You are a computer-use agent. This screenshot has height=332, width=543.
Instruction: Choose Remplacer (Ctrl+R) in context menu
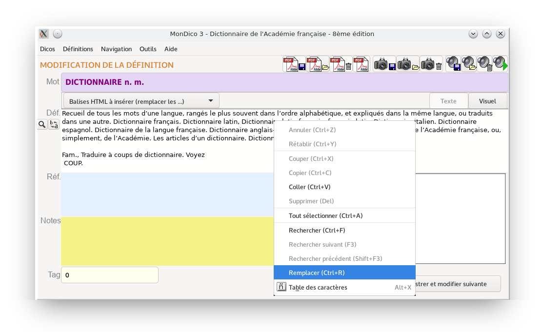pyautogui.click(x=344, y=273)
